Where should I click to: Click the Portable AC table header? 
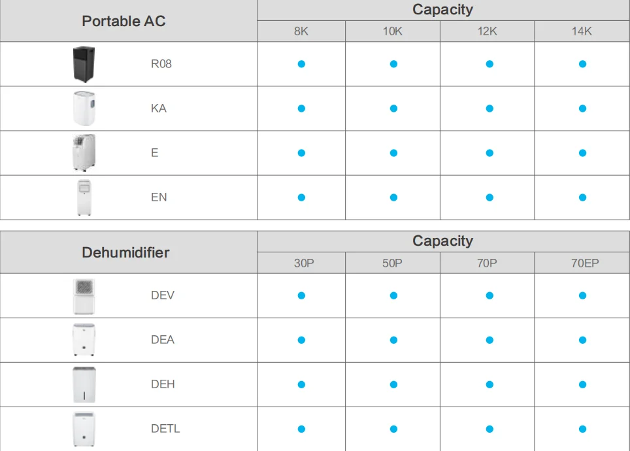(124, 21)
